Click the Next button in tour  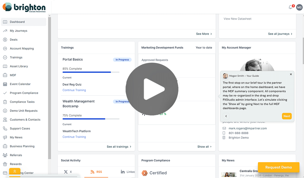point(287,116)
